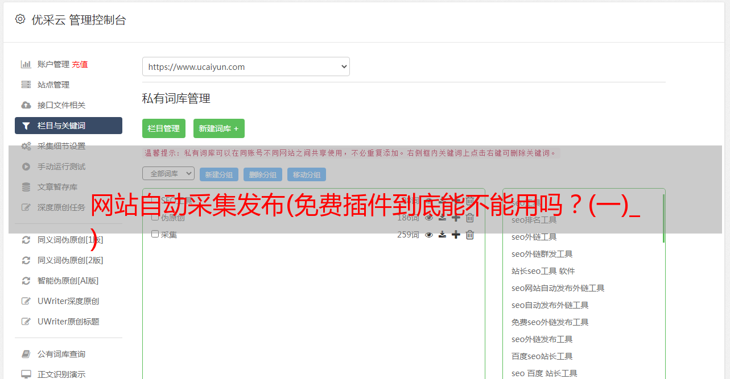
Task: Click the refresh icon for 同义词伪原创[1版]
Action: point(26,240)
